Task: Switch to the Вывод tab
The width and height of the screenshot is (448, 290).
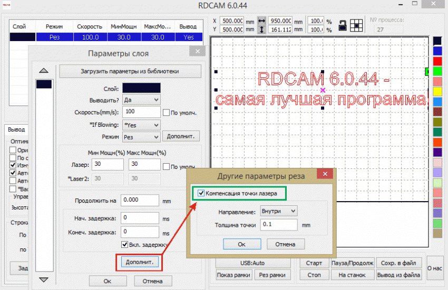Action: 16,129
